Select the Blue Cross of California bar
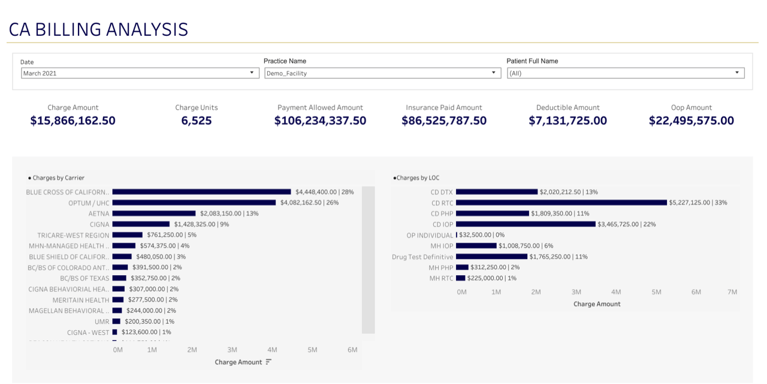 pyautogui.click(x=201, y=192)
